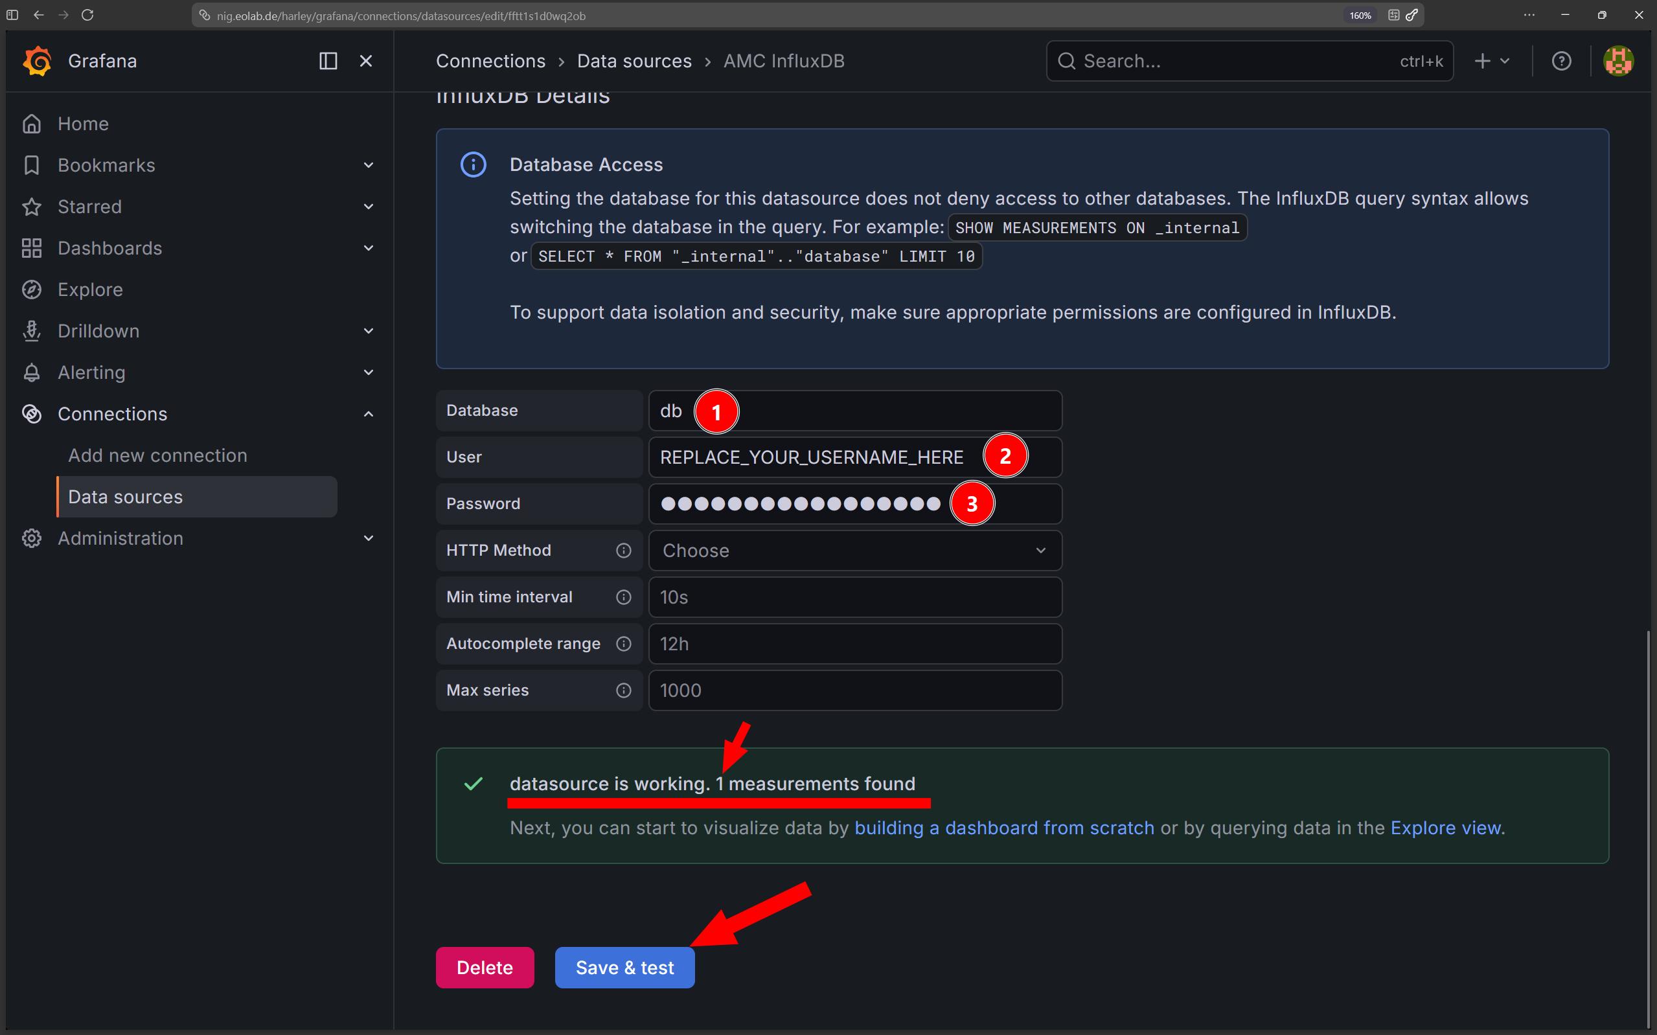This screenshot has width=1657, height=1035.
Task: Click the Grafana flame logo
Action: [37, 61]
